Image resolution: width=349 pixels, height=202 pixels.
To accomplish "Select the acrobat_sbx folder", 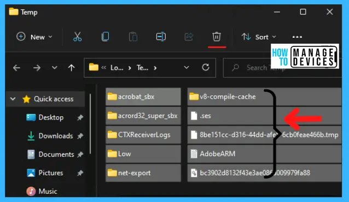I will [143, 97].
